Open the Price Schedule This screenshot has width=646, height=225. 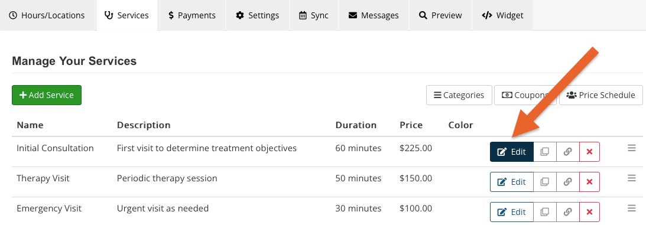click(600, 95)
